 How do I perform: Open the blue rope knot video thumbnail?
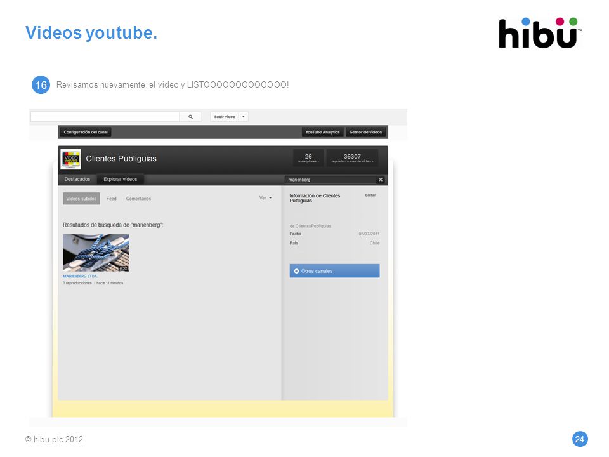tap(96, 253)
